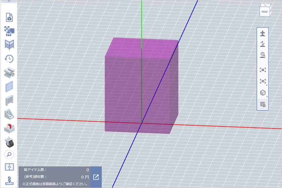Open the catalog book icon
The image size is (282, 188).
[x=9, y=44]
